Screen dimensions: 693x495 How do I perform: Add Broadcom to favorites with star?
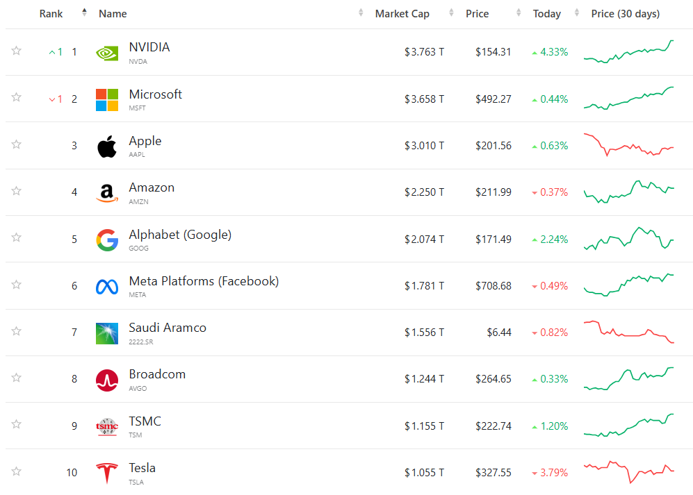tap(17, 378)
